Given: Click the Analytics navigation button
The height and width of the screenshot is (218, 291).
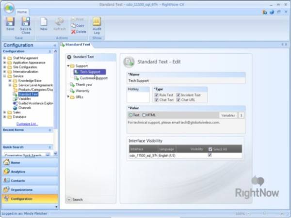Looking at the screenshot, I should [30, 171].
